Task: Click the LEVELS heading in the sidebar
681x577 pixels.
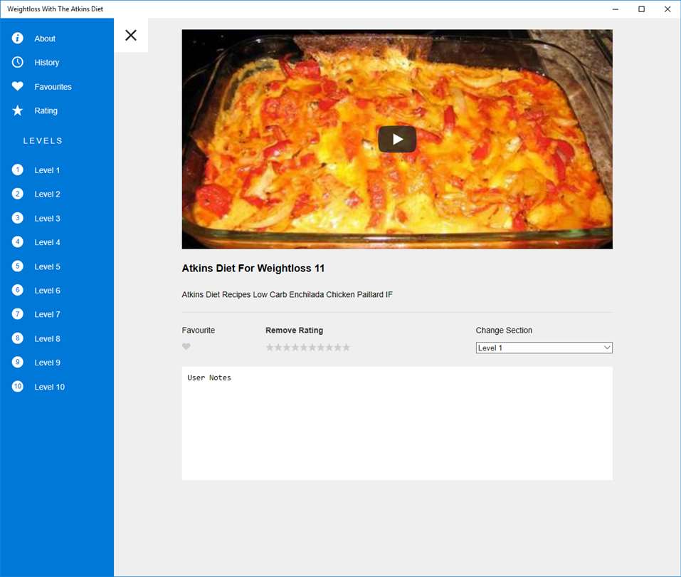Action: 43,140
